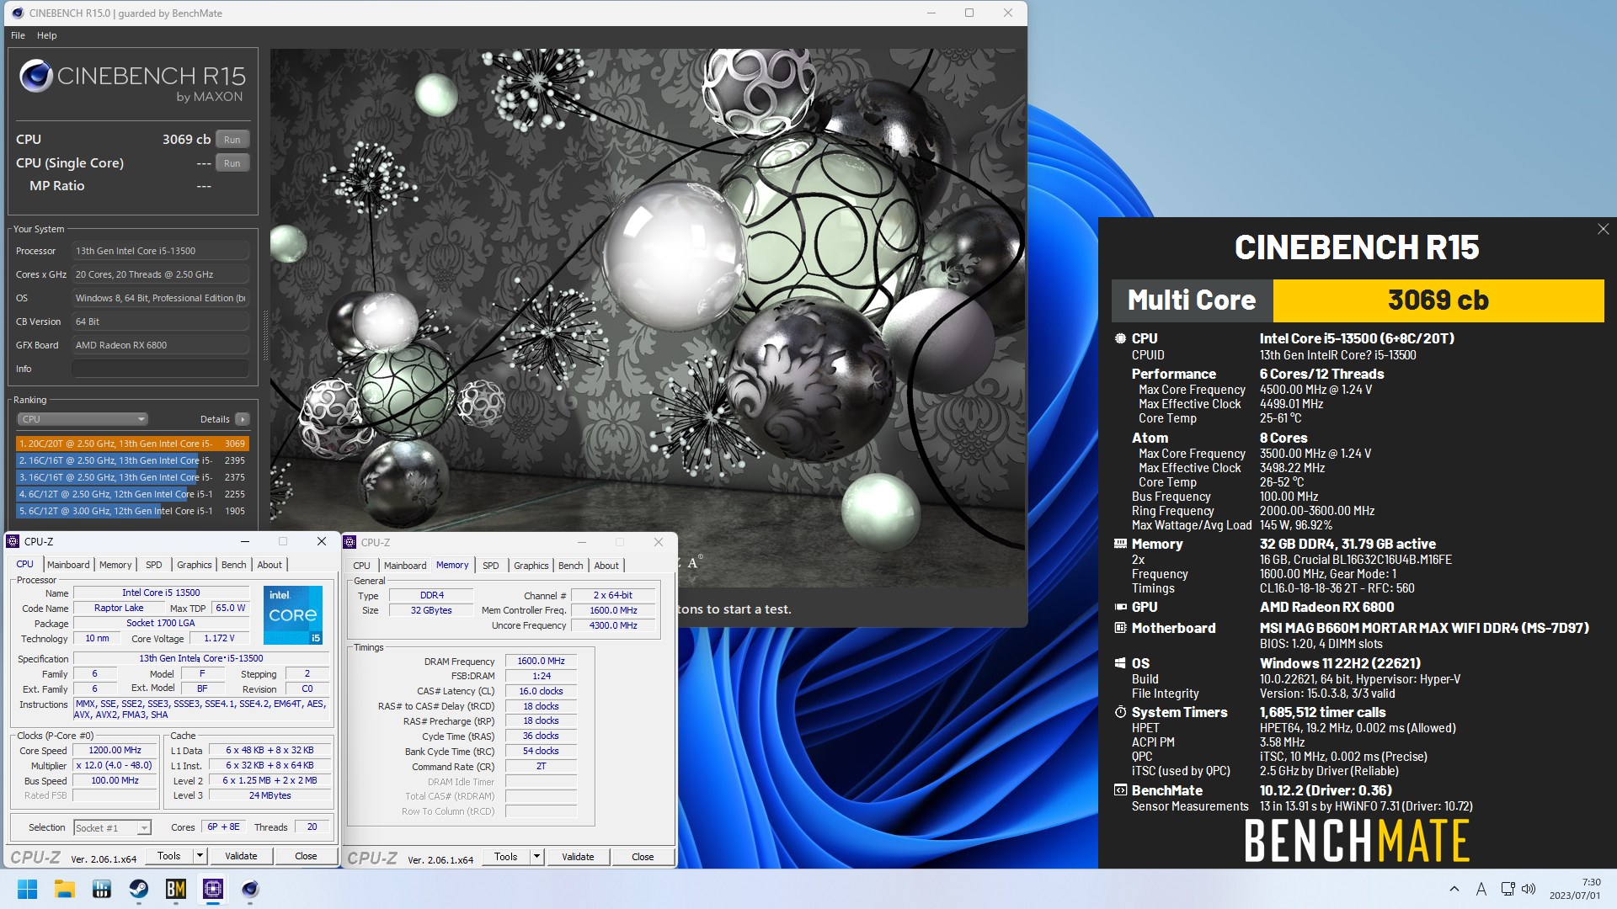Switch to Memory tab in left CPU-Z
This screenshot has height=909, width=1617.
point(115,565)
